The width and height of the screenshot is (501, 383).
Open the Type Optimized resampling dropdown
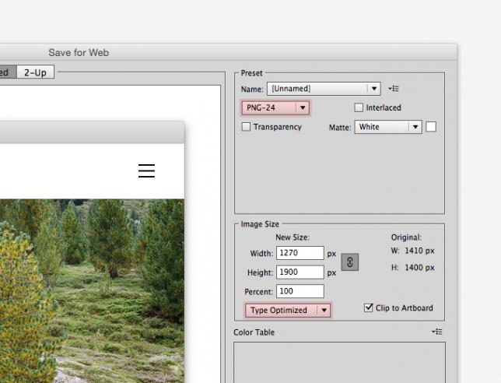click(288, 310)
